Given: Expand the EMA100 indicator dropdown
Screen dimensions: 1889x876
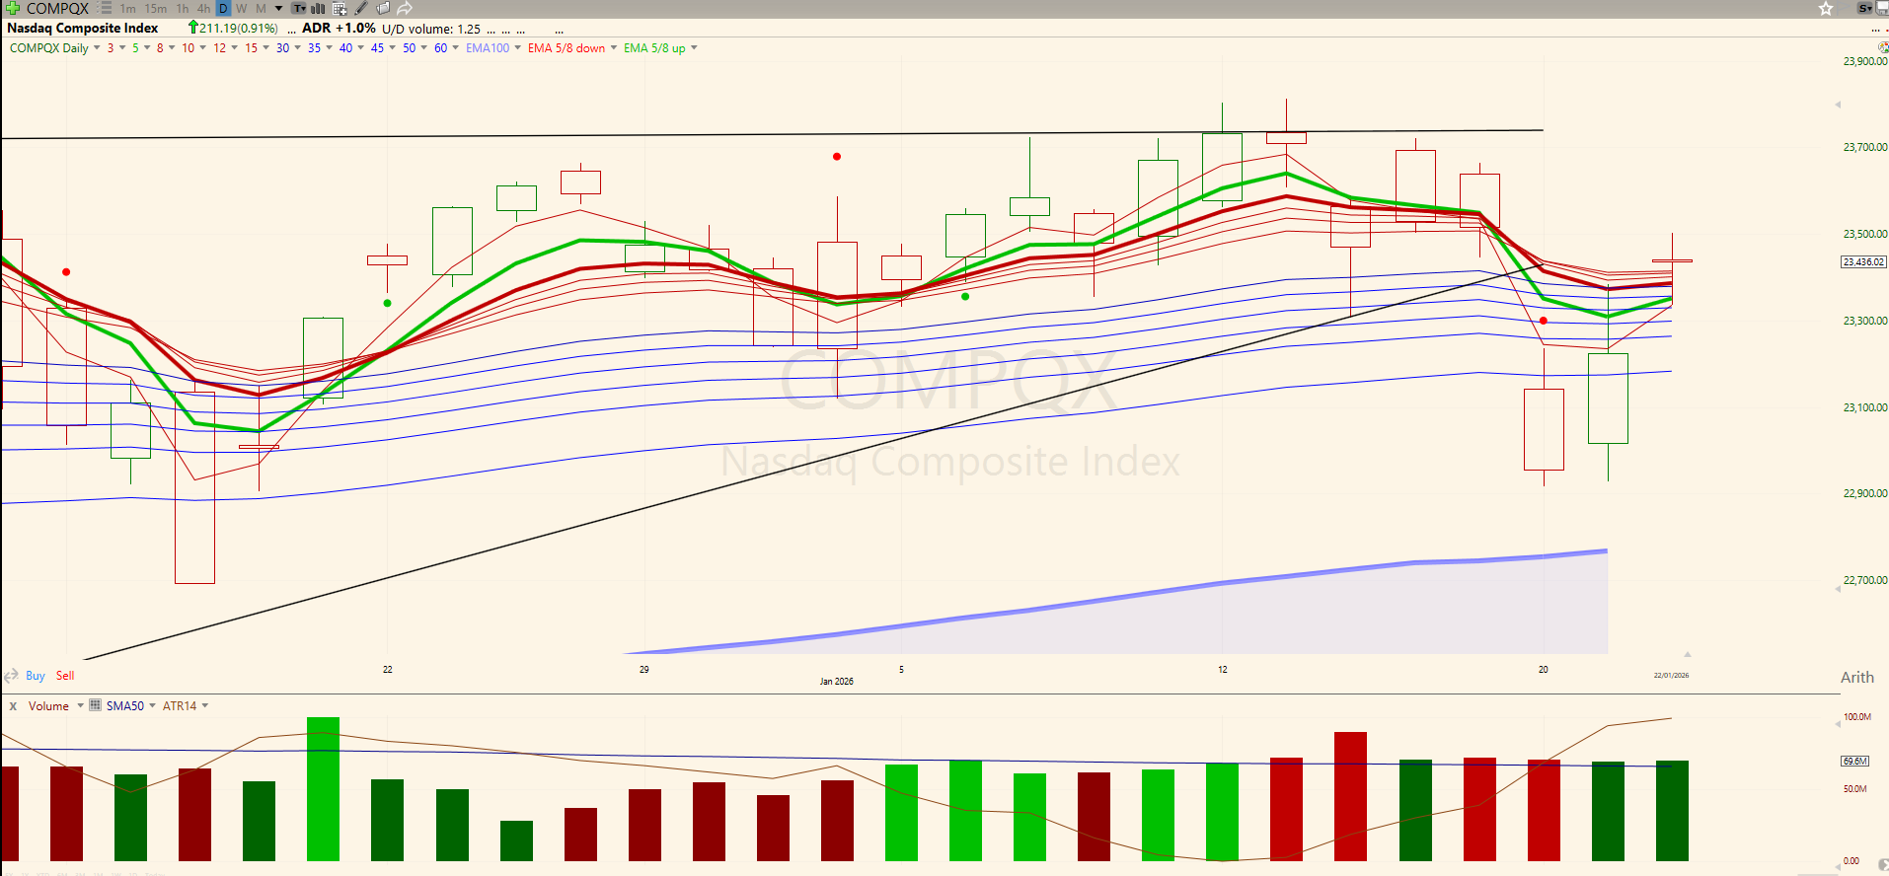Looking at the screenshot, I should (x=518, y=47).
